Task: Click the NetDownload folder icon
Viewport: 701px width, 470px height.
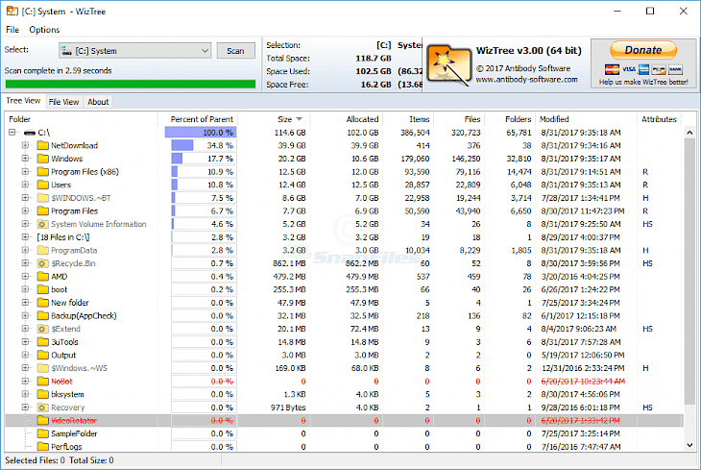Action: coord(43,145)
